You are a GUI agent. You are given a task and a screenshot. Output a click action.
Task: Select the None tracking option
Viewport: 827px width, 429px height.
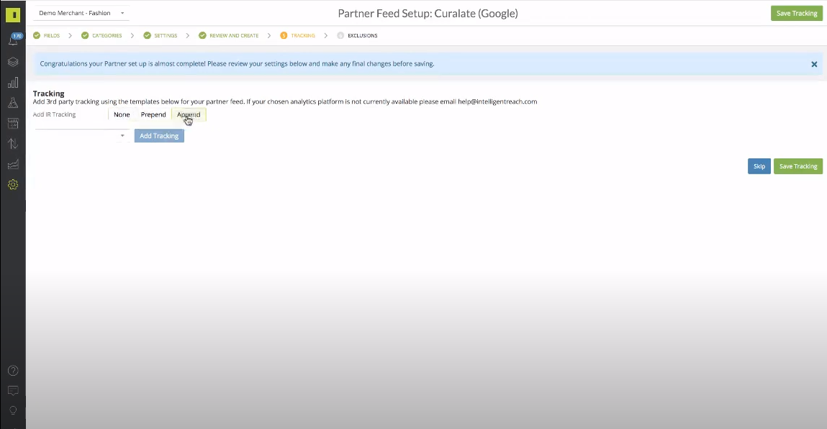point(121,114)
